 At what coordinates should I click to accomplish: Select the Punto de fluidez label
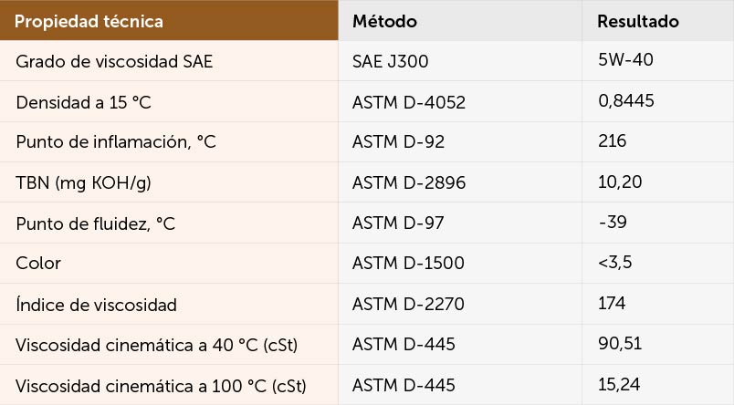[95, 223]
